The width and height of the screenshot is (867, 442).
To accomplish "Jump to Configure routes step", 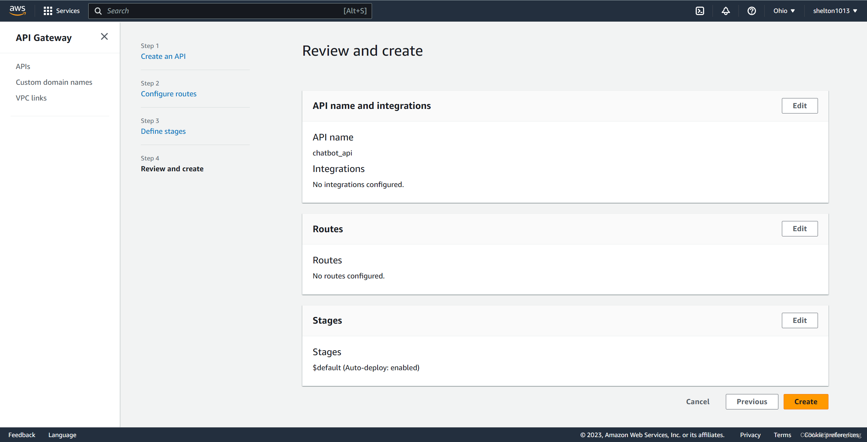I will click(168, 94).
